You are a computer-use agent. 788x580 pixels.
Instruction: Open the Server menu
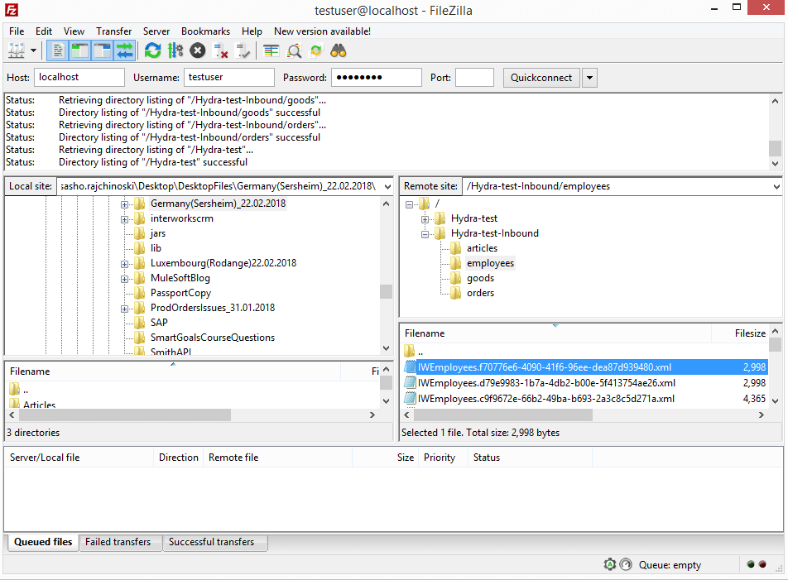point(156,31)
